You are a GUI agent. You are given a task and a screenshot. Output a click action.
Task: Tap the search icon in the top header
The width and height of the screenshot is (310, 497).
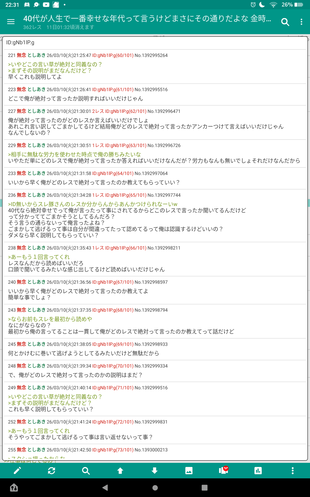click(285, 22)
